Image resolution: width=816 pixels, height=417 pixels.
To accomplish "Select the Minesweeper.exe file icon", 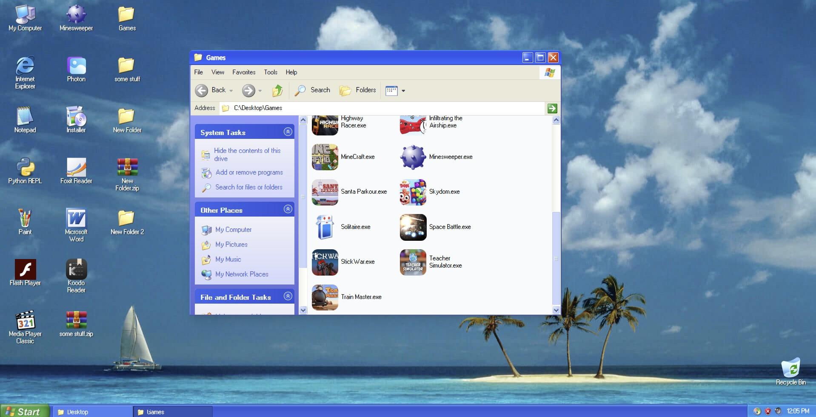I will coord(413,157).
